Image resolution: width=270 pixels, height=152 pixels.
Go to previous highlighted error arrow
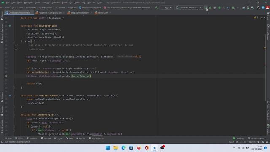(x=261, y=17)
